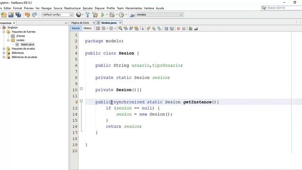Start macro recording red circle icon
Image resolution: width=302 pixels, height=170 pixels.
coord(178,28)
